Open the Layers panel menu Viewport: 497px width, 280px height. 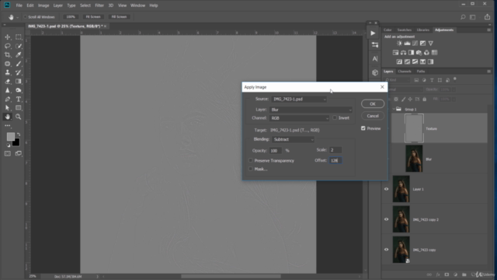pos(488,72)
